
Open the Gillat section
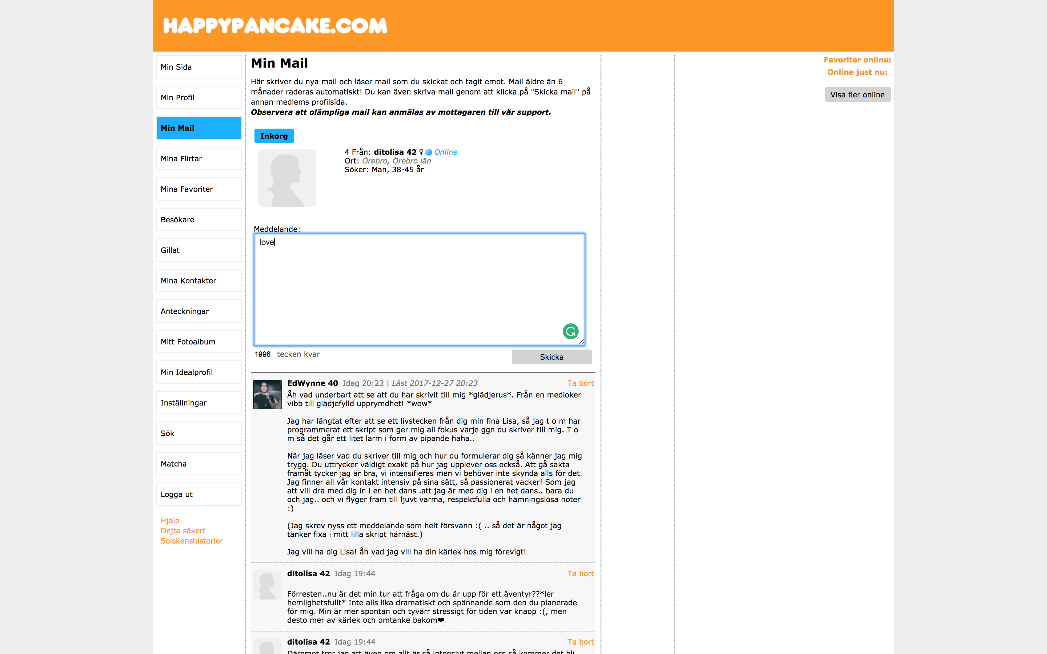[199, 250]
